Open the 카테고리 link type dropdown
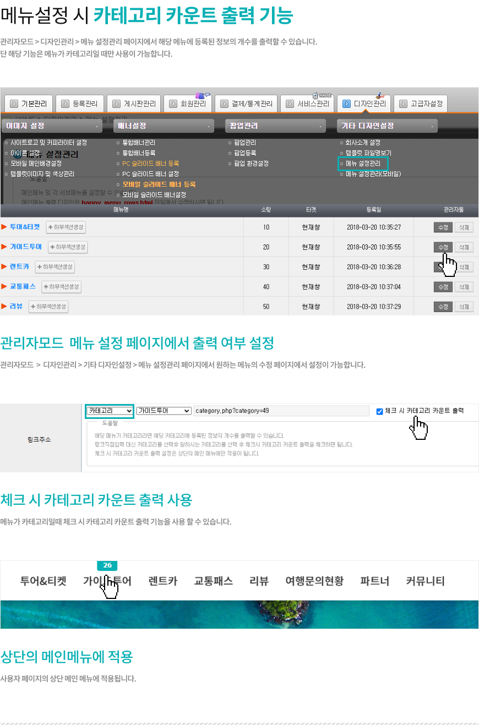479x725 pixels. coord(110,411)
